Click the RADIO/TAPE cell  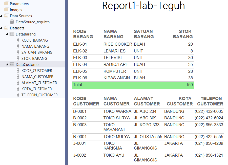[116, 64]
